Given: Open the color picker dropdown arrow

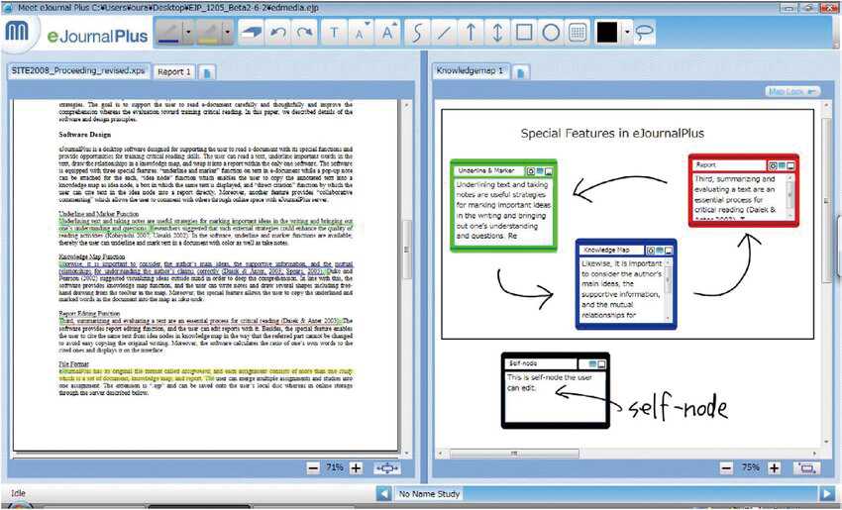Looking at the screenshot, I should click(x=626, y=33).
